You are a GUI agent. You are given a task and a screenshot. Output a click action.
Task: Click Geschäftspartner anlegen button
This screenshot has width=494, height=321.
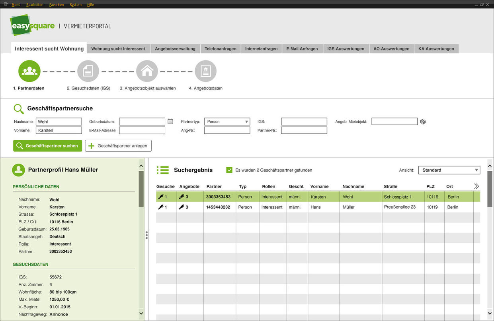[x=118, y=146]
